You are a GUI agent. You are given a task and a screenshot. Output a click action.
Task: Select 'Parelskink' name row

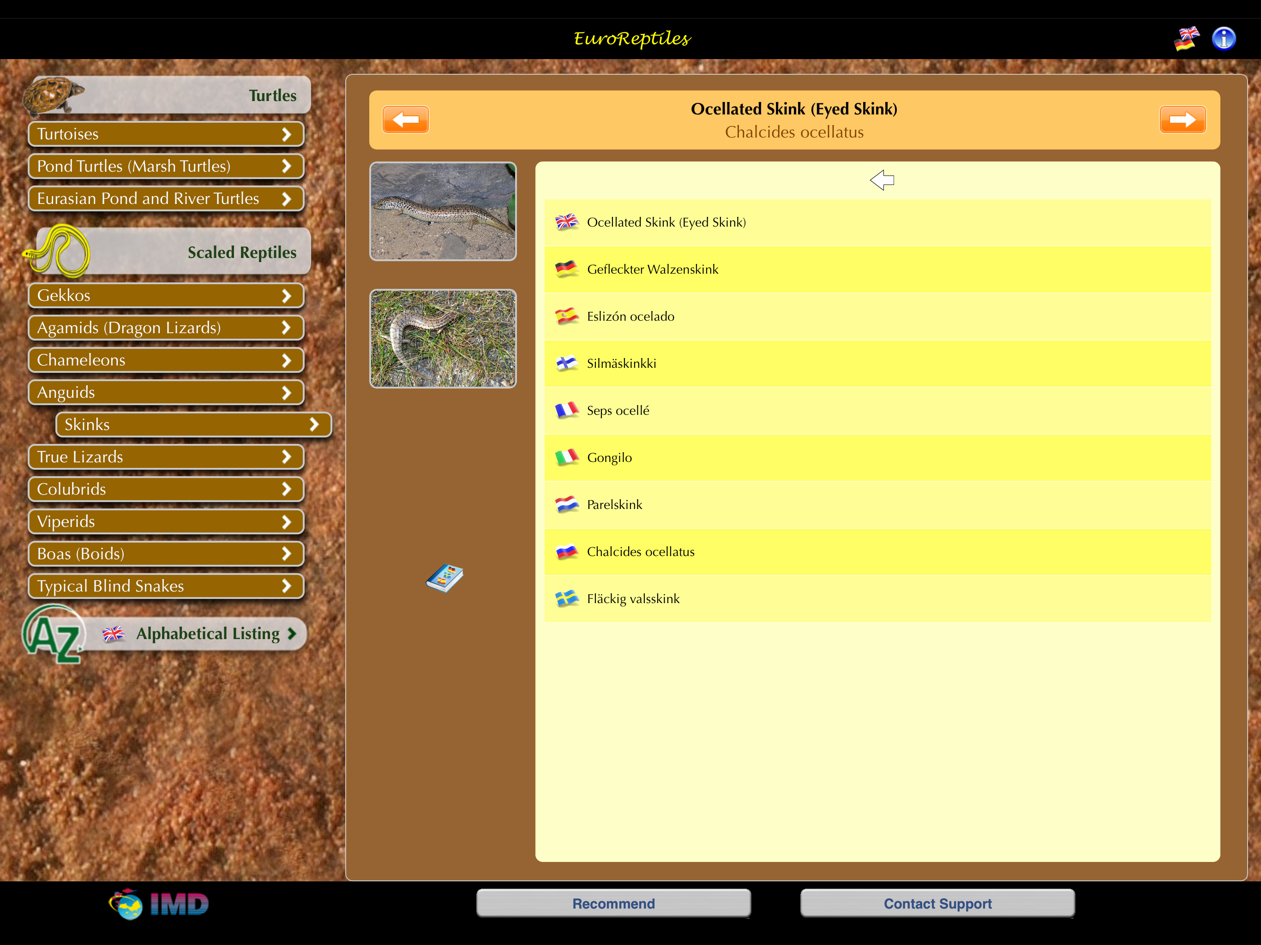coord(877,504)
